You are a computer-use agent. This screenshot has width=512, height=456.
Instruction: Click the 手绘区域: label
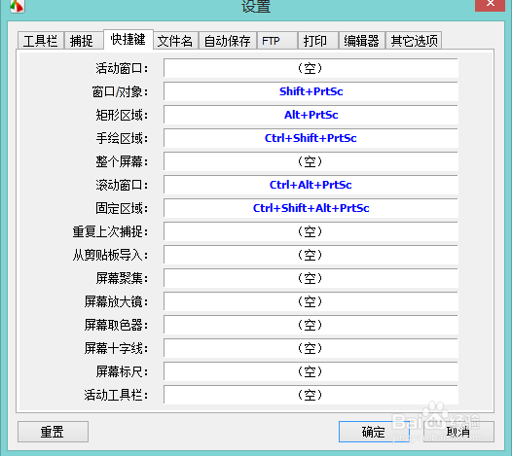tap(122, 138)
